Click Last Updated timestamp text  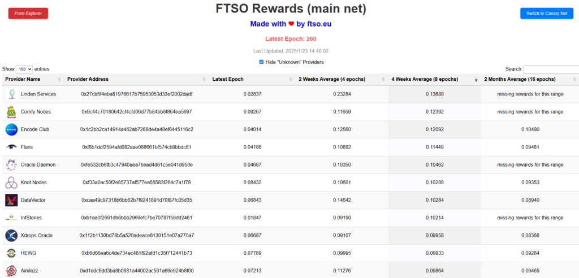pyautogui.click(x=291, y=51)
